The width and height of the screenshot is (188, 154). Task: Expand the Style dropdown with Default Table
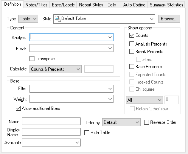click(104, 19)
